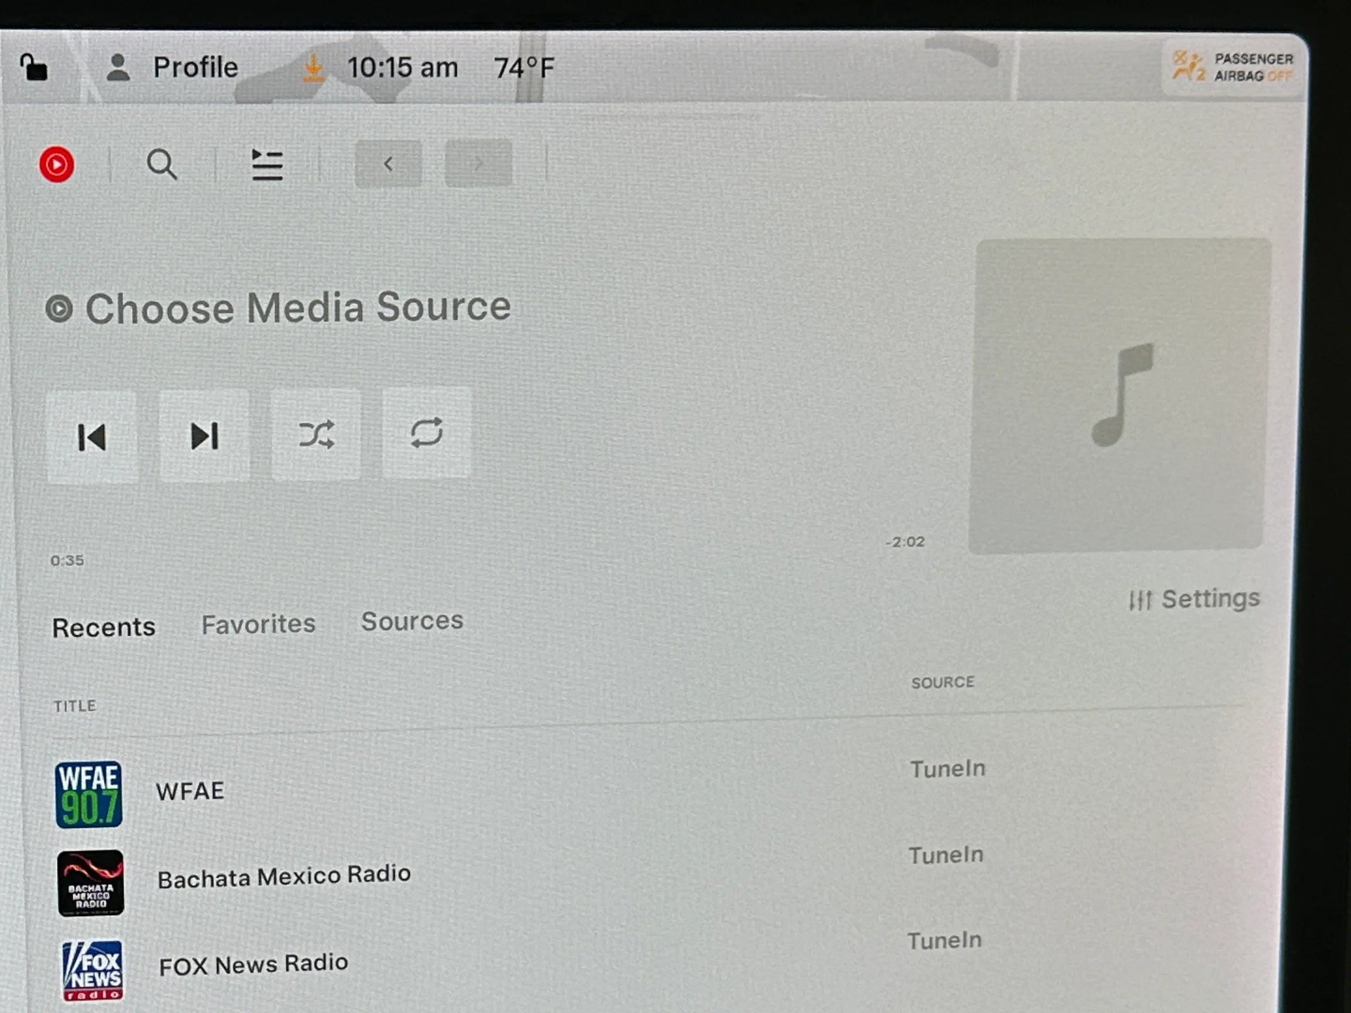Tap the unlocked padlock icon
1351x1013 pixels.
[x=33, y=67]
